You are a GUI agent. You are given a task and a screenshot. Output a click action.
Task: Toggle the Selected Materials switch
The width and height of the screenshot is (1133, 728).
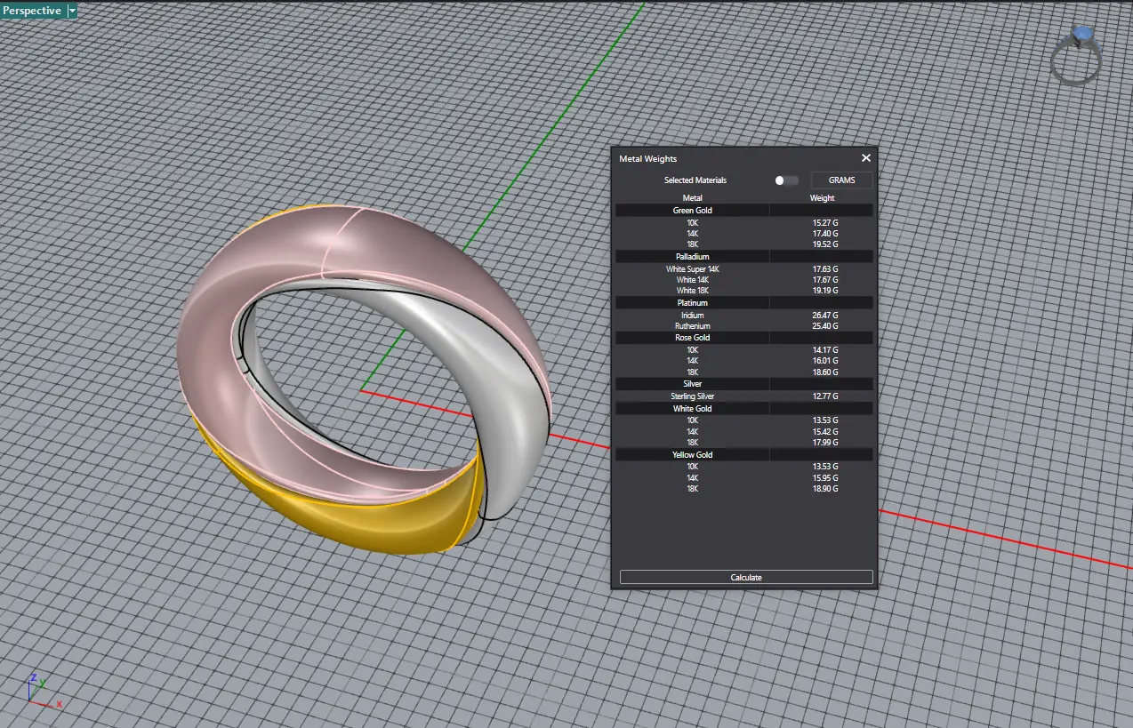click(x=785, y=180)
